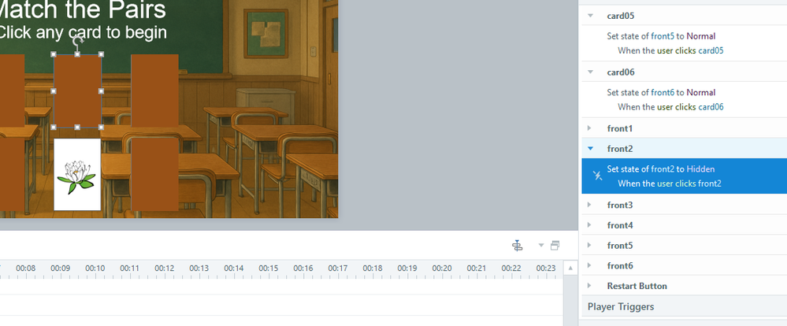Click the Normal state link in the card06 trigger
787x326 pixels.
click(x=700, y=92)
